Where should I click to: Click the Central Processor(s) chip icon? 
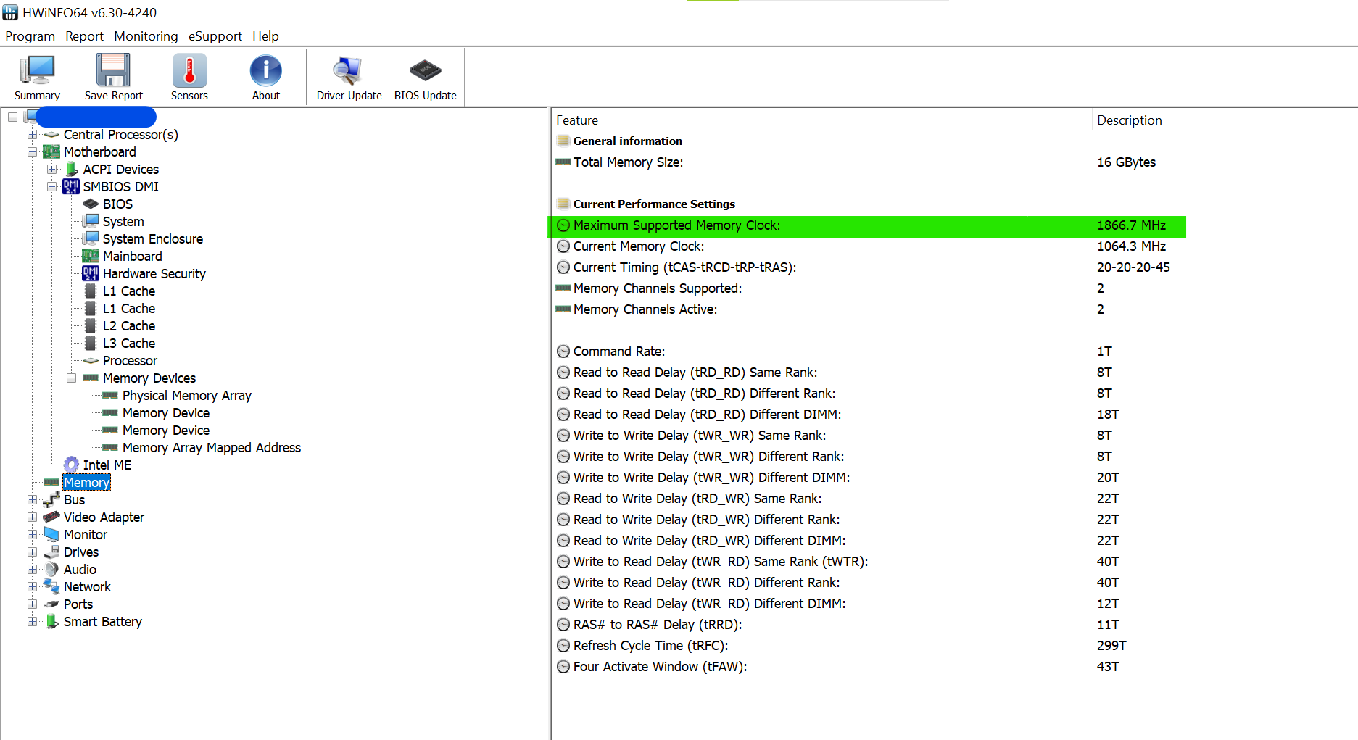51,134
